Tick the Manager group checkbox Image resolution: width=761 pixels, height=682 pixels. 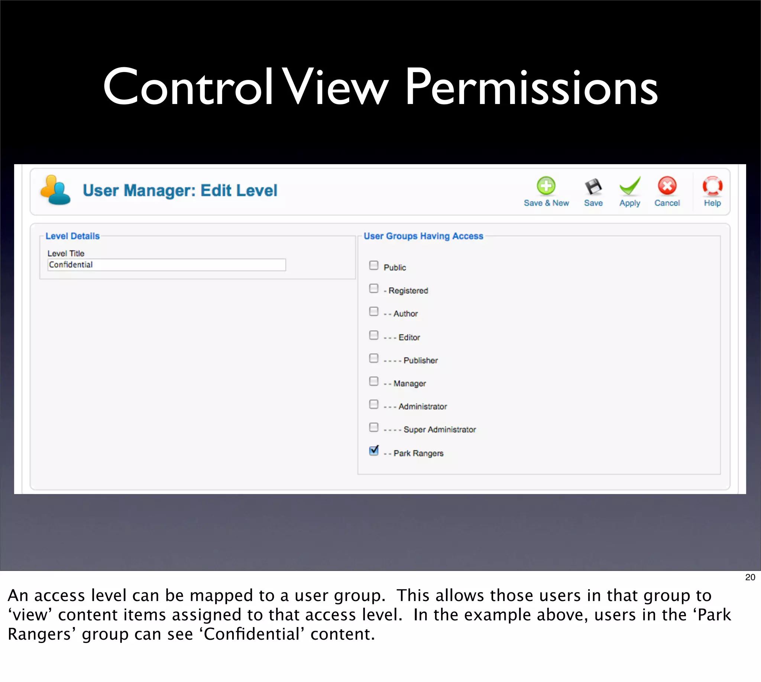click(374, 381)
